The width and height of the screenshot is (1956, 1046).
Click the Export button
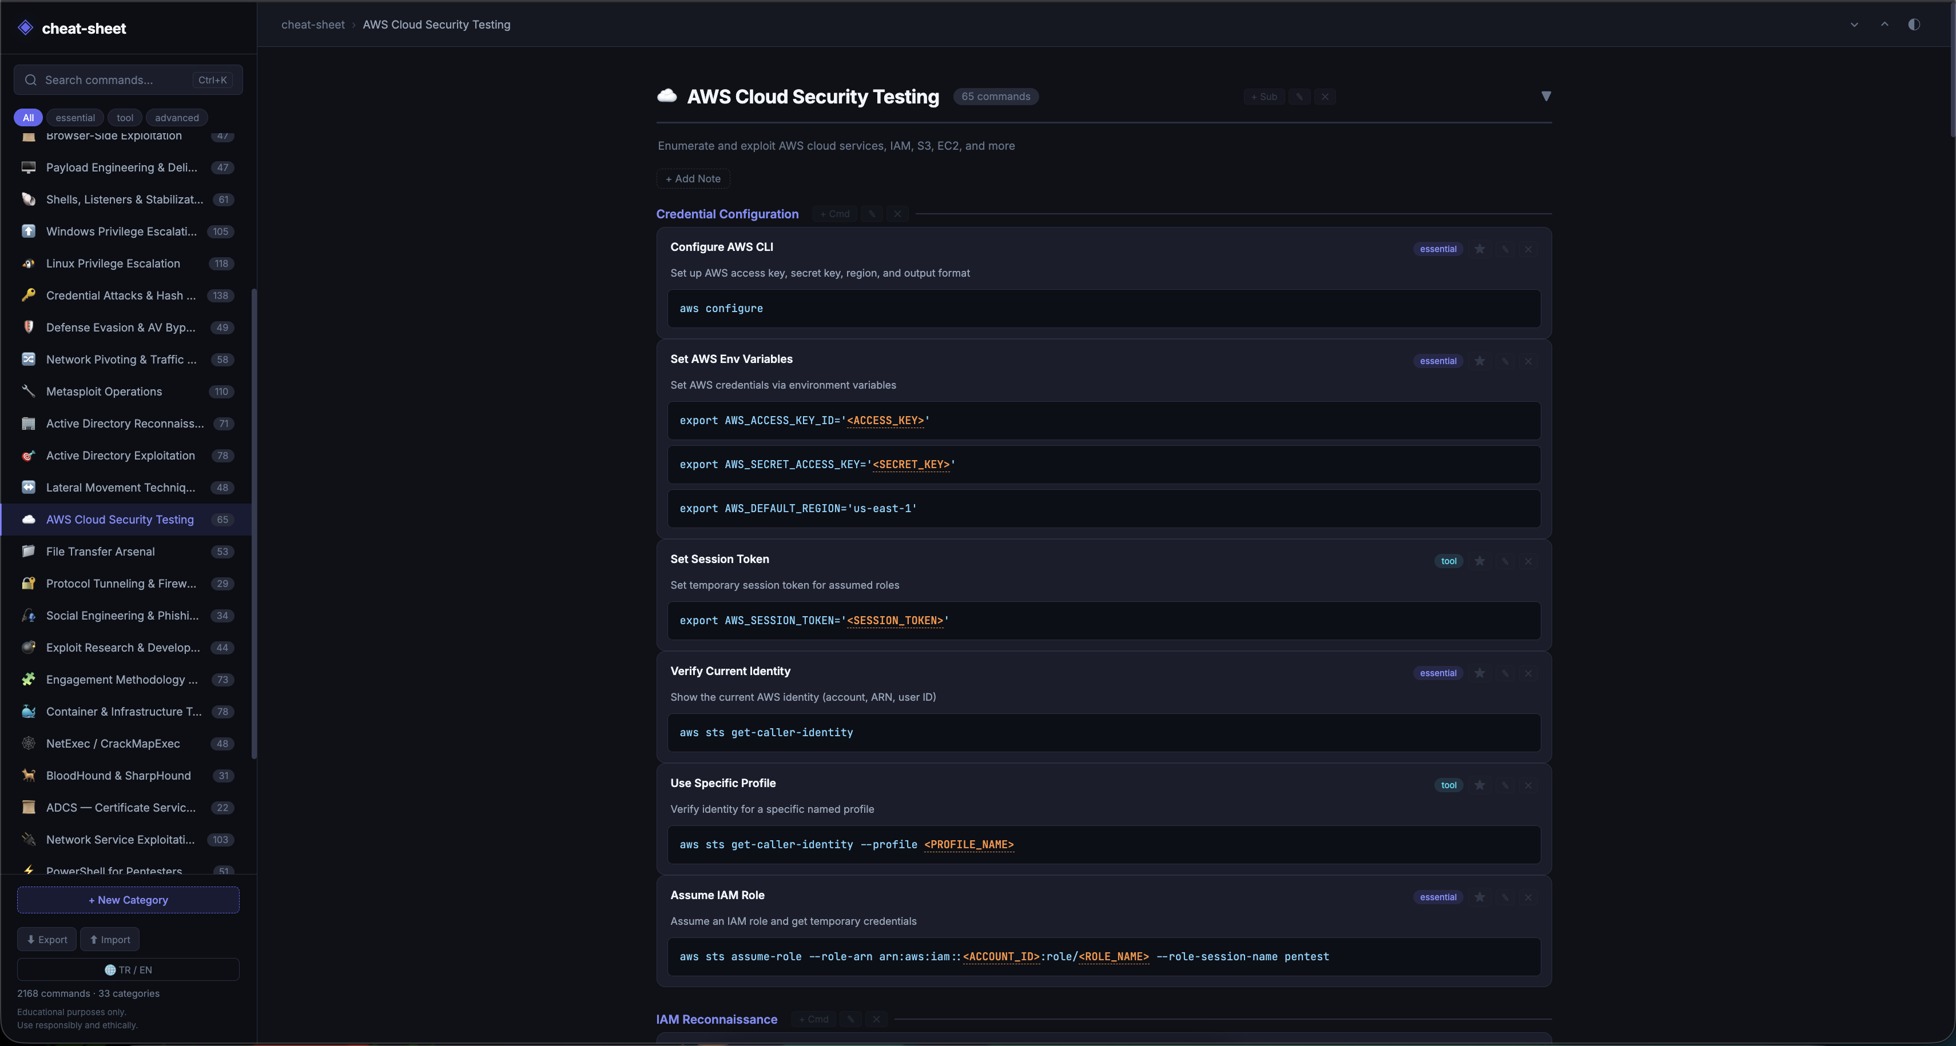coord(47,940)
